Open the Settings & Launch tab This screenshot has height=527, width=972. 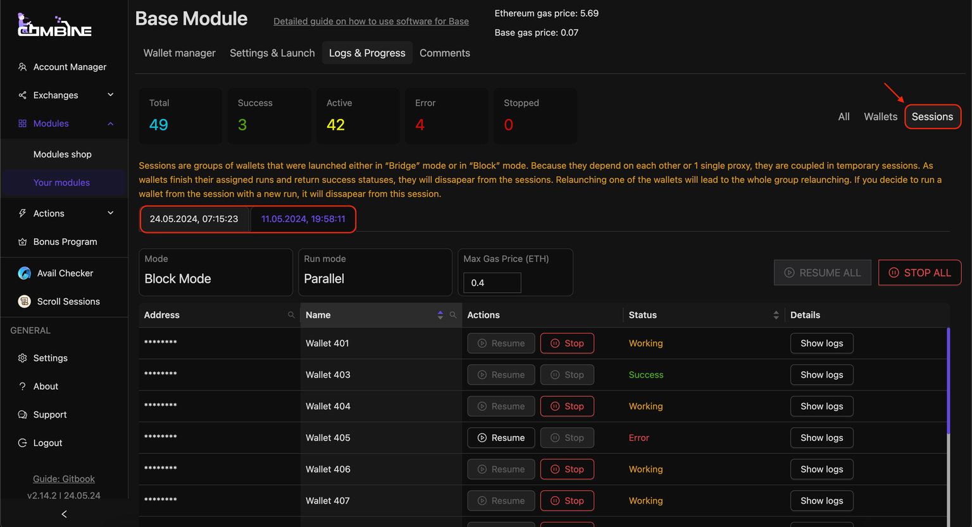click(x=272, y=53)
